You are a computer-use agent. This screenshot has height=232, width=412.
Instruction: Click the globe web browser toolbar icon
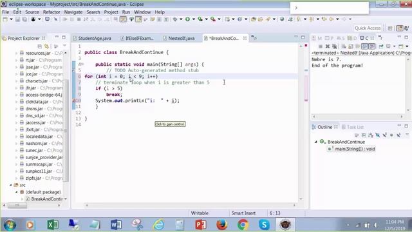pyautogui.click(x=282, y=19)
